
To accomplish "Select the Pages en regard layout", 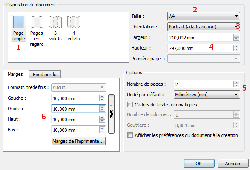I will click(37, 31).
